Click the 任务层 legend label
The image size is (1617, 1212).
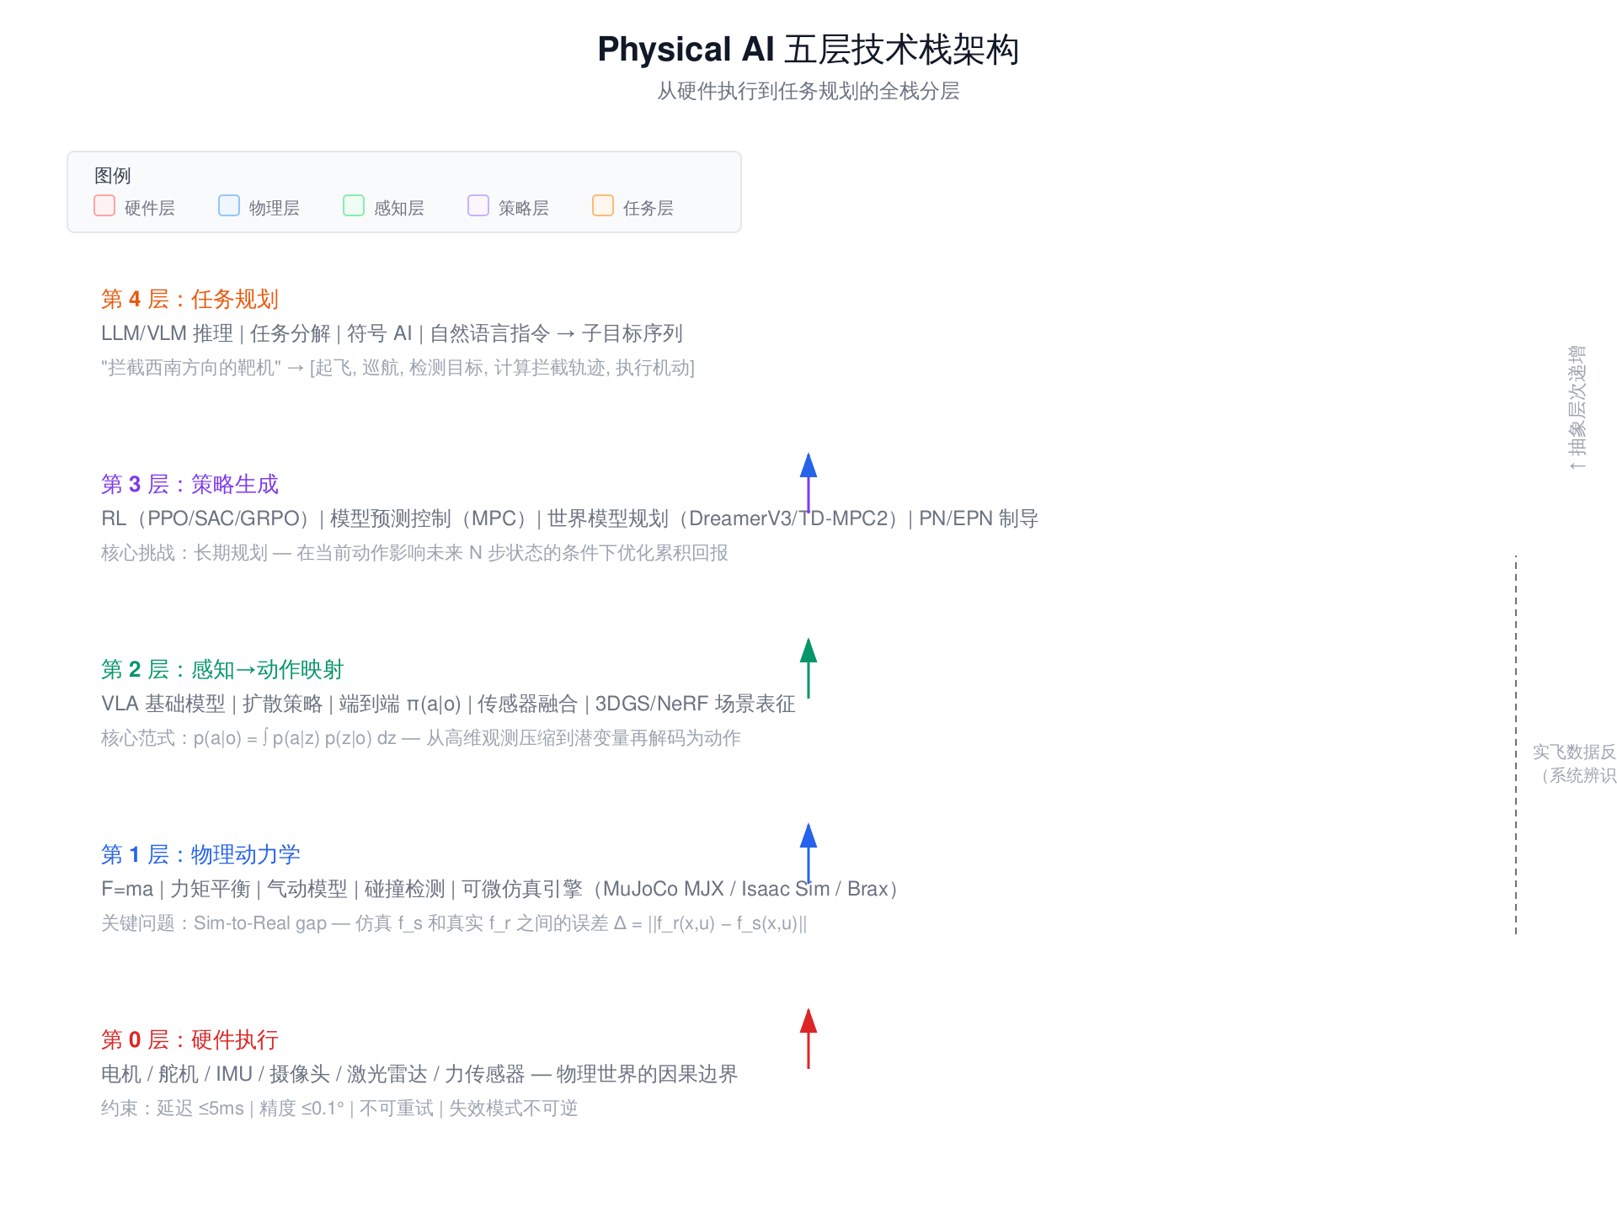(x=648, y=208)
